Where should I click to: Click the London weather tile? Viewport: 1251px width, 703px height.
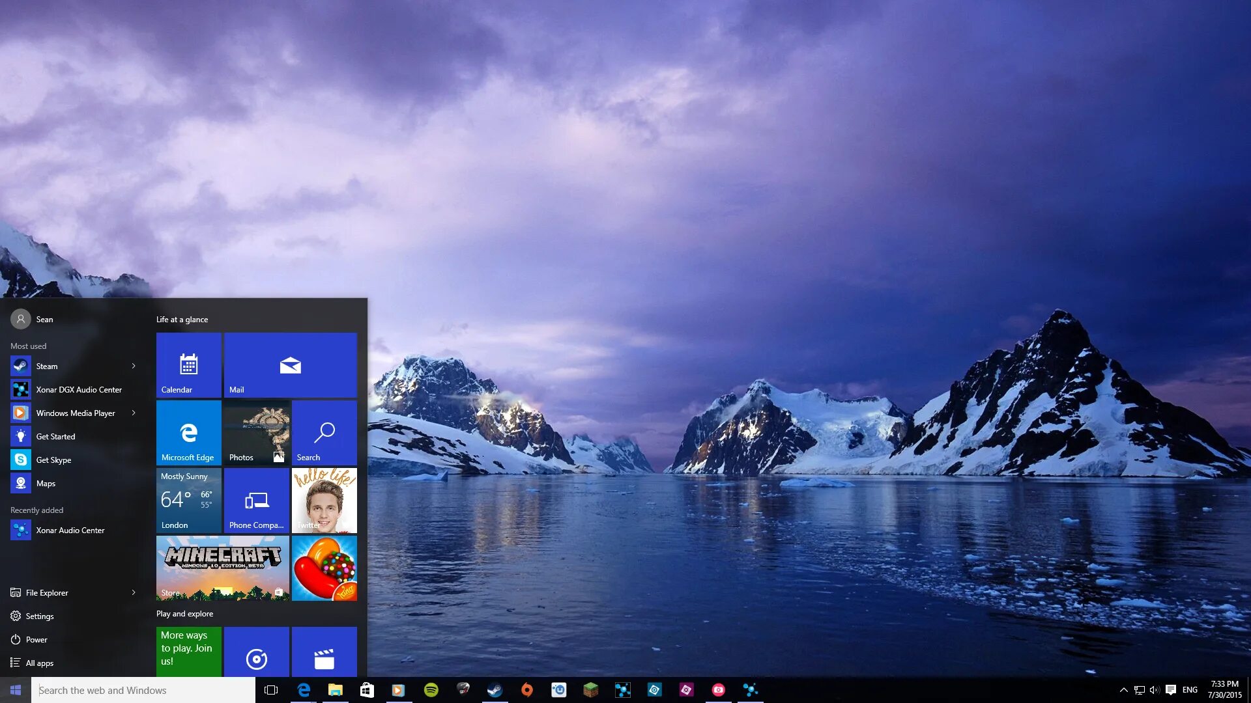[x=187, y=501]
